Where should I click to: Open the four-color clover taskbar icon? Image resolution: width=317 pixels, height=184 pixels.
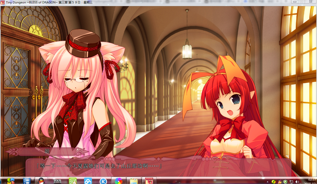(10, 181)
